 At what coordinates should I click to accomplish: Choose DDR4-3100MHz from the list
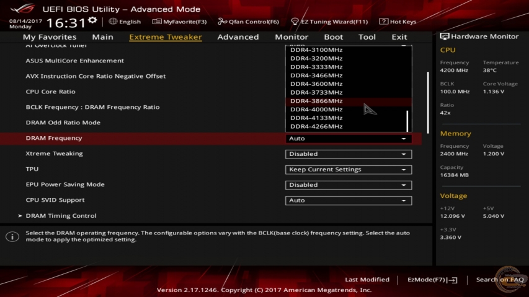coord(349,50)
